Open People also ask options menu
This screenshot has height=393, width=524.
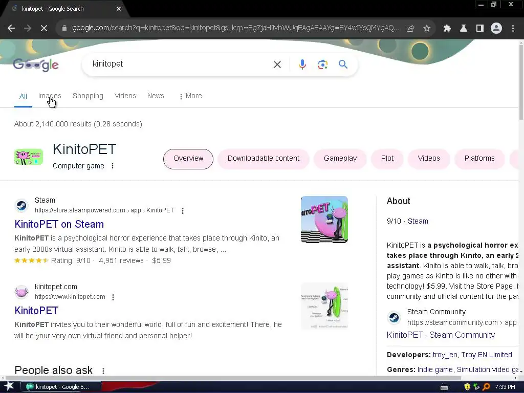(x=103, y=371)
